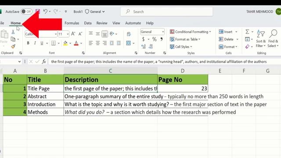The height and width of the screenshot is (158, 281).
Task: Click the Align Left icon
Action: point(91,43)
